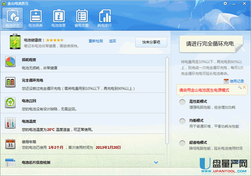Click the battery list vertical scrollbar
The image size is (251, 176).
tap(167, 101)
